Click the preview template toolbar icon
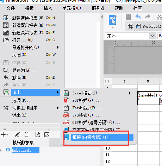Screen dimensions: 162x166 [113, 20]
